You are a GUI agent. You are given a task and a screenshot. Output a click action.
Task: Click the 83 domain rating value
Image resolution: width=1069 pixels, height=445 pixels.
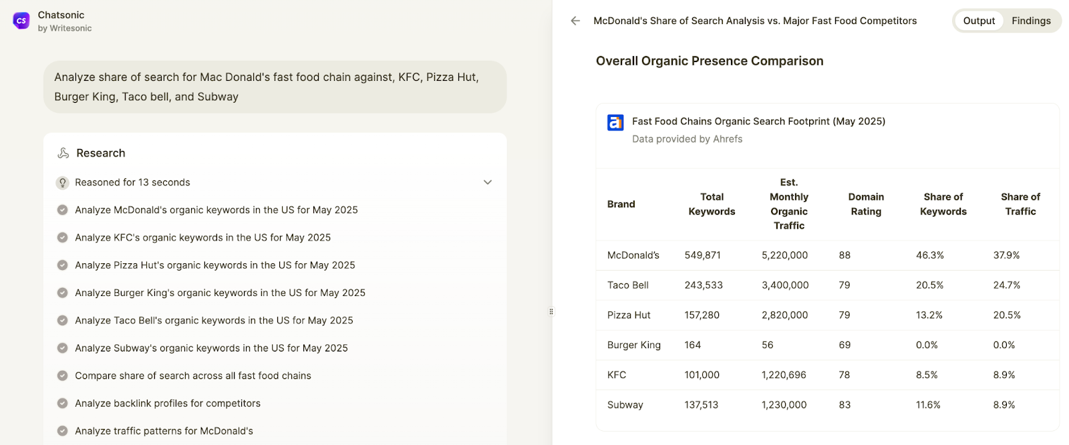click(845, 405)
